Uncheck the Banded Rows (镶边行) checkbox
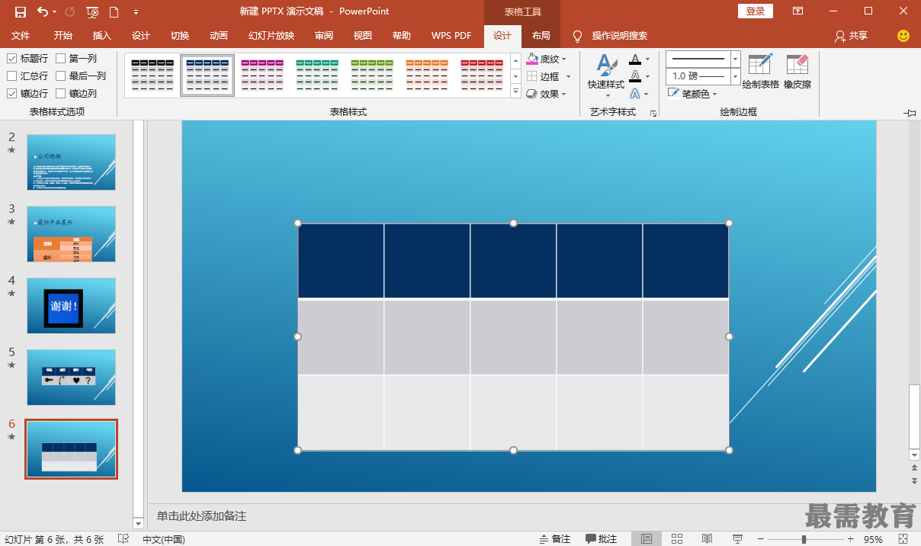The image size is (921, 546). (x=12, y=94)
